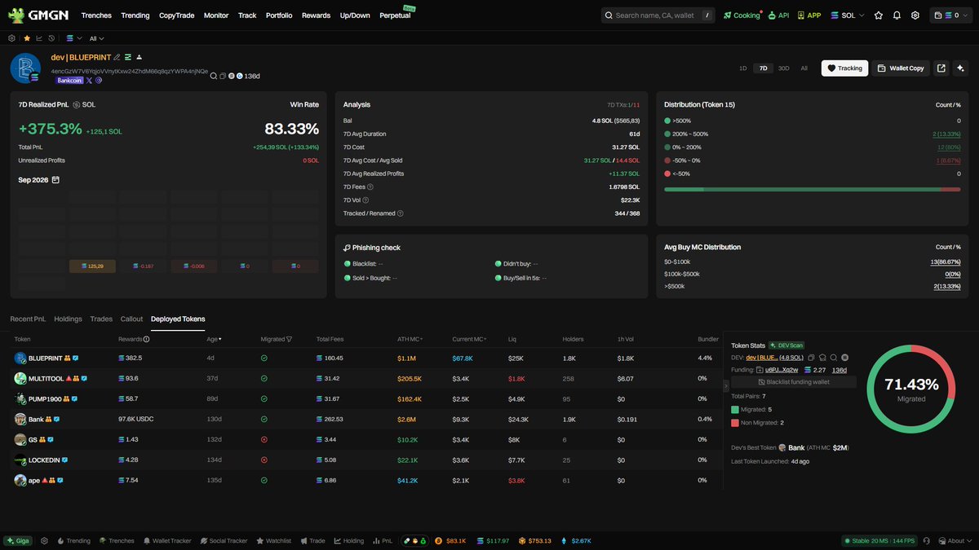Click the 125.29 calendar day cell
This screenshot has width=979, height=550.
92,266
